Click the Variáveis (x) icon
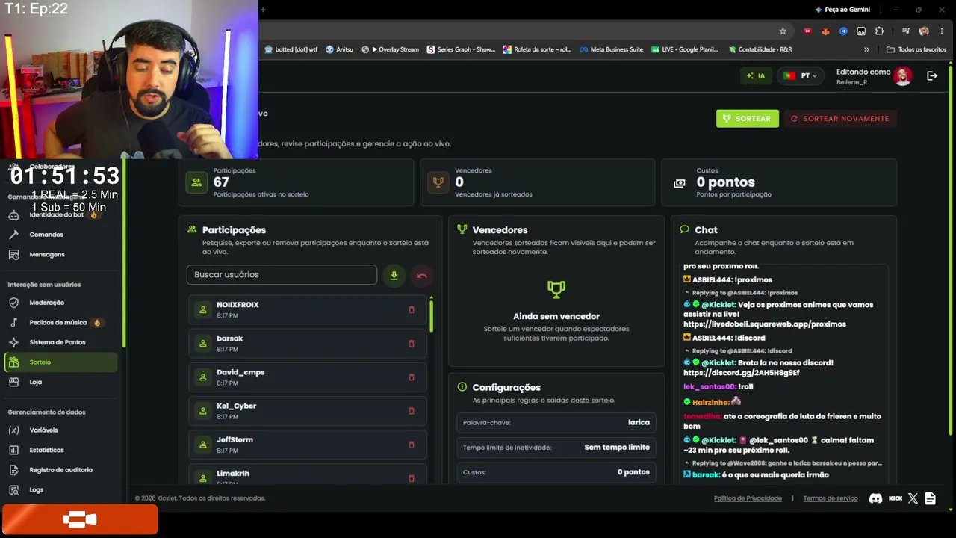Viewport: 956px width, 538px height. [13, 430]
